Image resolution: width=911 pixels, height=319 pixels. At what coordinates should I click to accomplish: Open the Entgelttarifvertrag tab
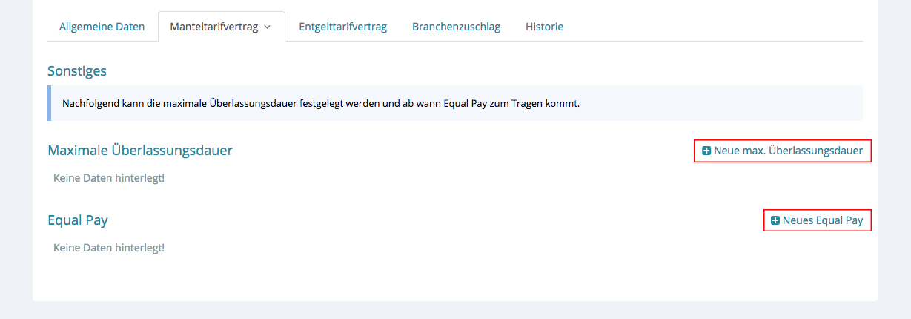(x=342, y=27)
